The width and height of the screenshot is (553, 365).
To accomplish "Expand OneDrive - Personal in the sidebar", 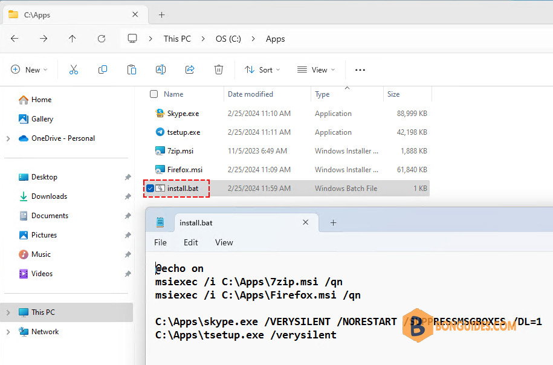I will tap(8, 138).
